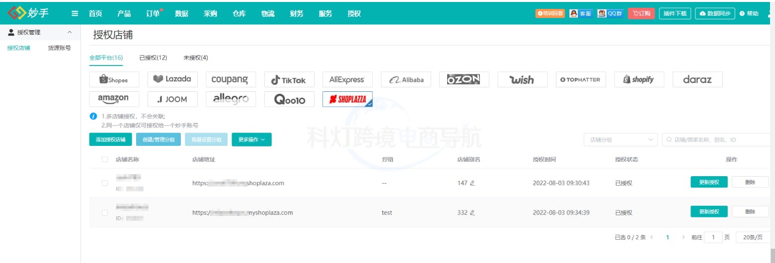Select the Allegro platform logo

click(231, 99)
